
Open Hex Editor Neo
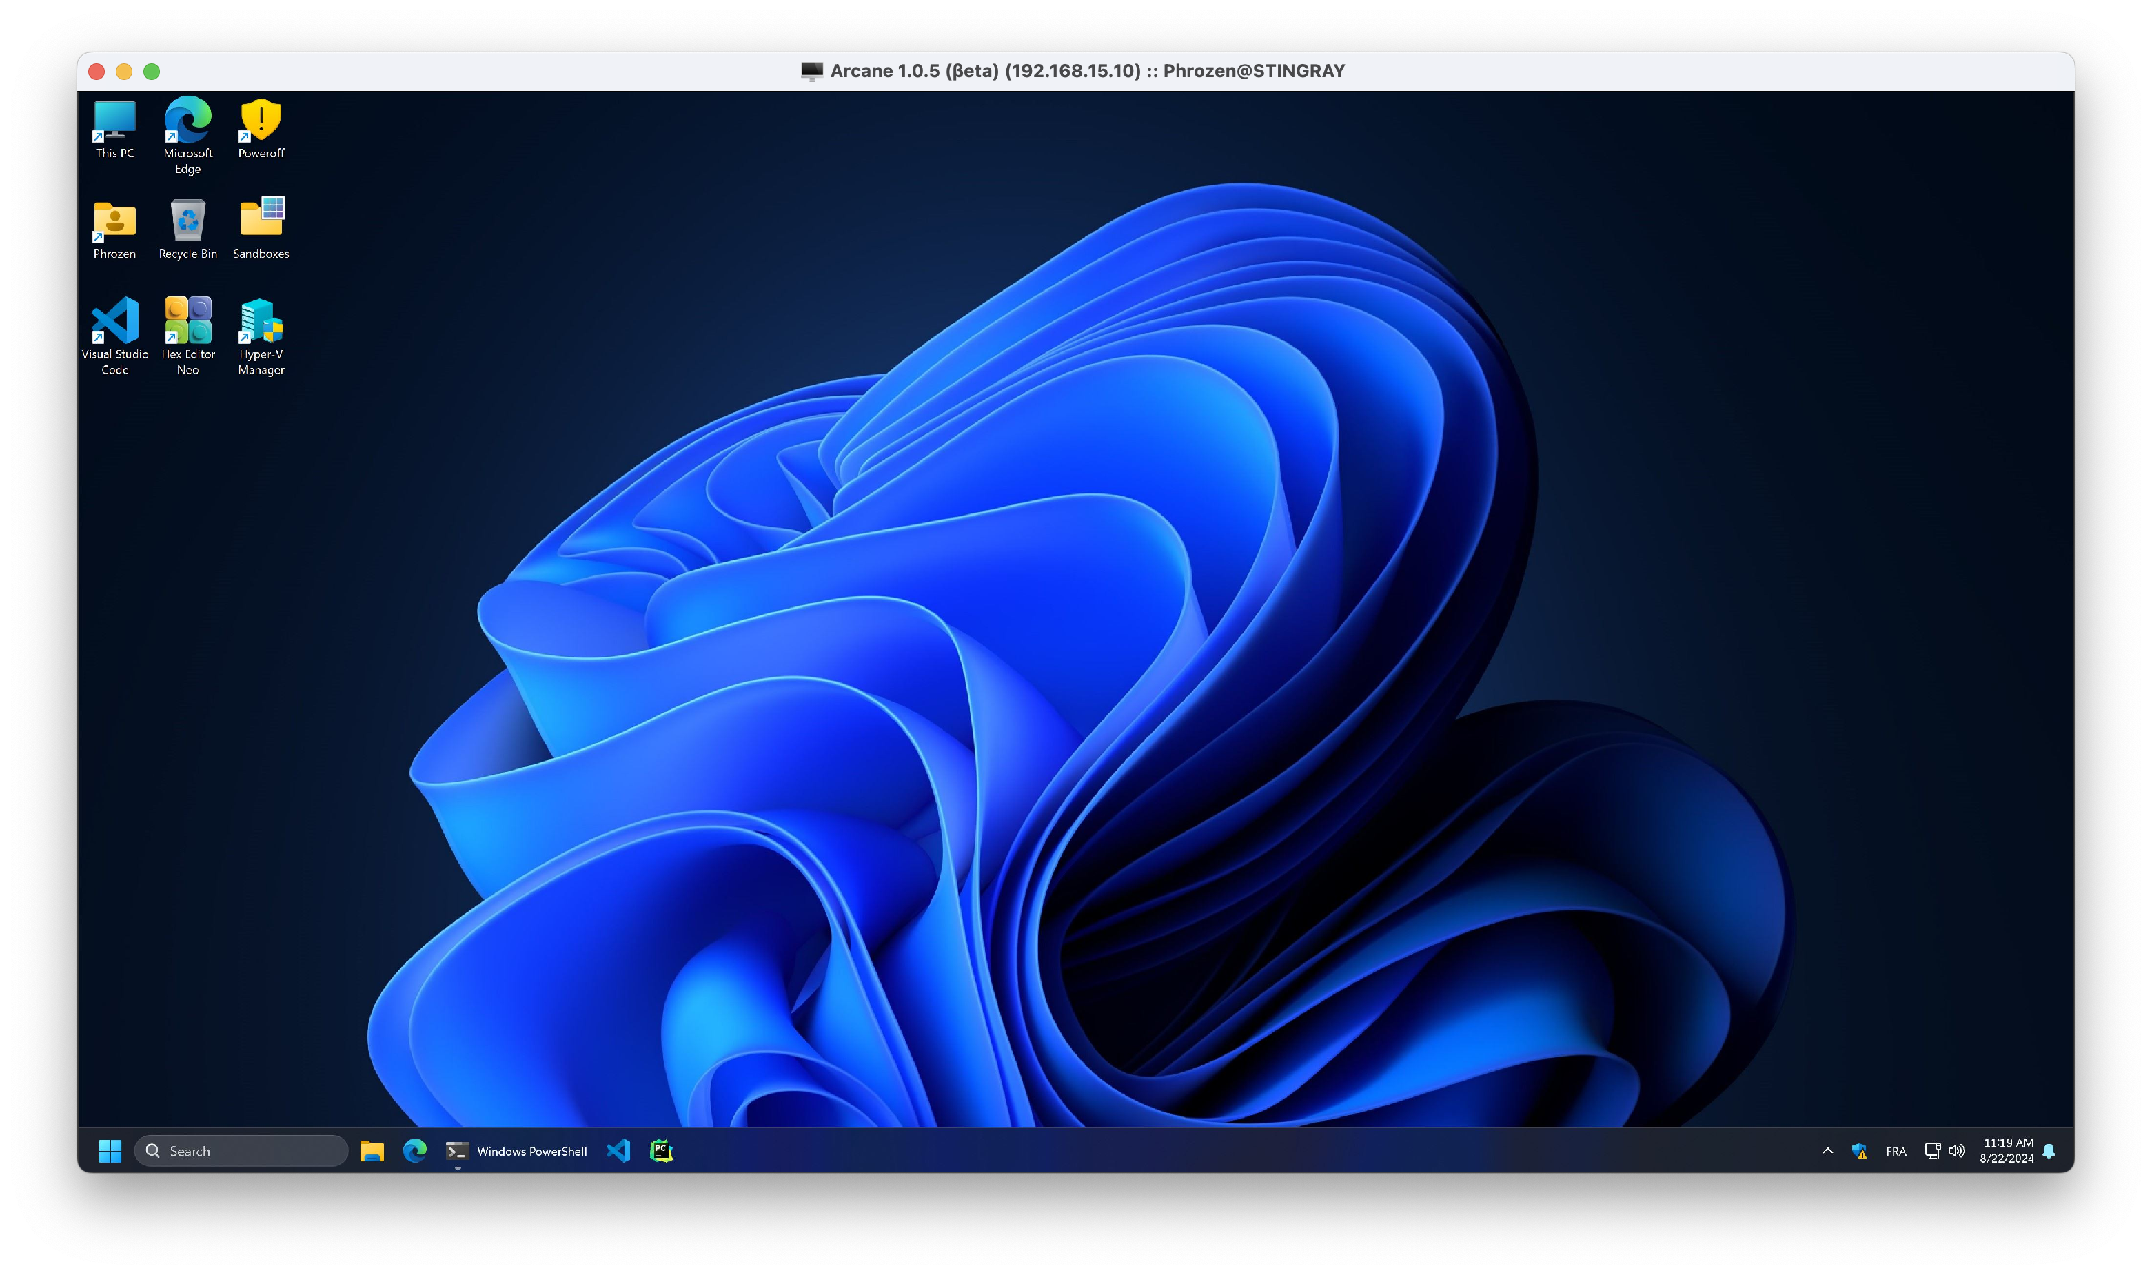[187, 322]
